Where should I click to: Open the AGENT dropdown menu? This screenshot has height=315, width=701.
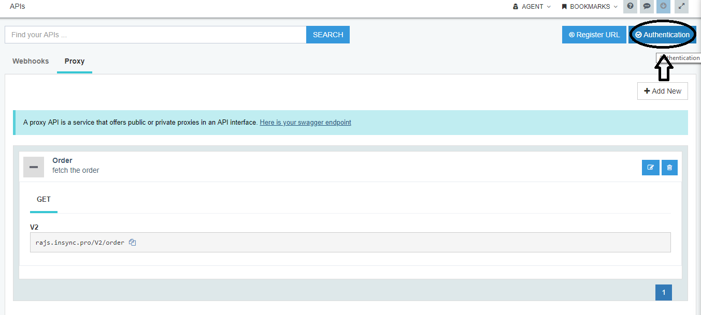coord(532,7)
